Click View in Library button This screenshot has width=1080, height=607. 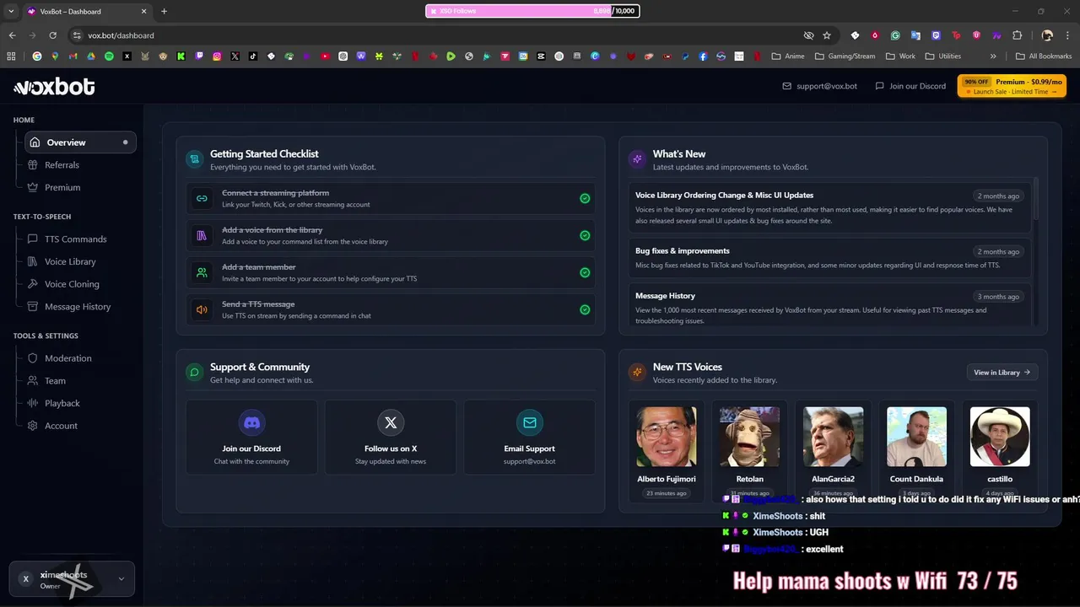[x=1002, y=372]
